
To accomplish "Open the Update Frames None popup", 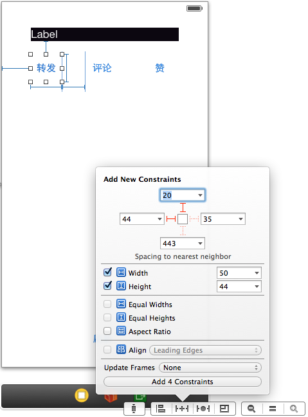I will tap(210, 368).
